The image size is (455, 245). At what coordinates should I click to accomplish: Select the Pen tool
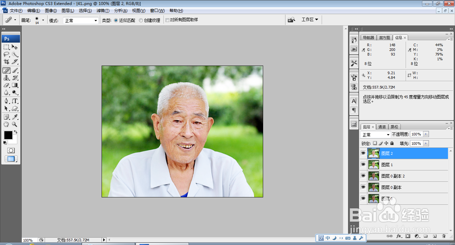coord(6,101)
